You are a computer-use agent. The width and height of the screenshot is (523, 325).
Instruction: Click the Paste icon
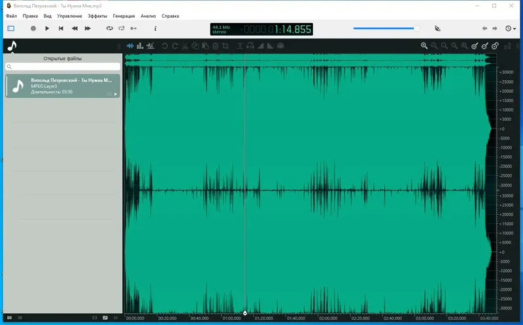pos(205,46)
